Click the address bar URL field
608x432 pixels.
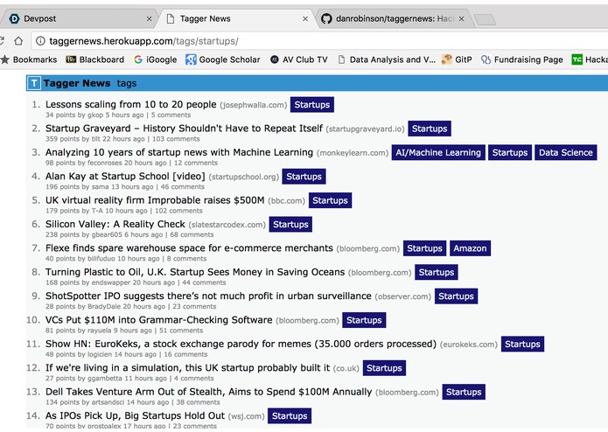(318, 41)
